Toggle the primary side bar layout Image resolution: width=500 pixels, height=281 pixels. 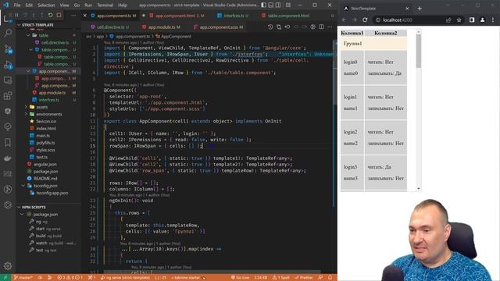pyautogui.click(x=264, y=5)
